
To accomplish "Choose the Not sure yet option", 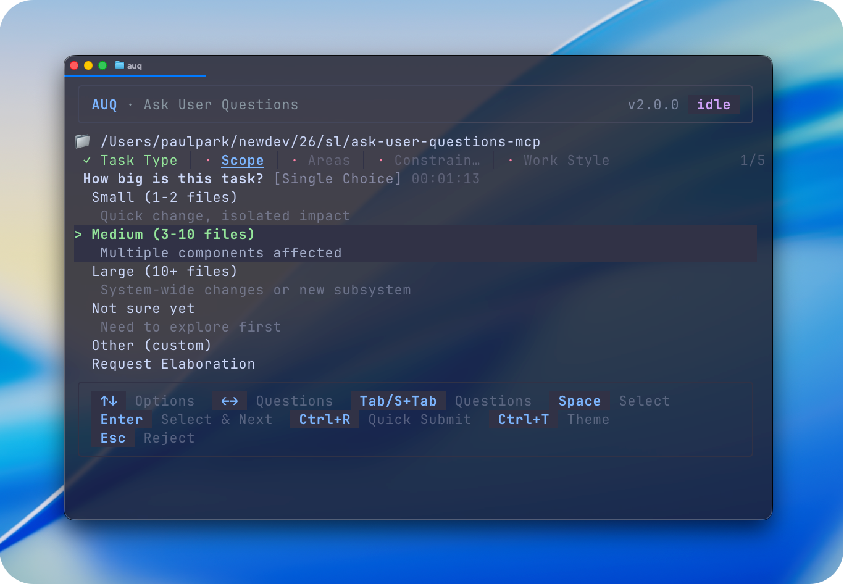I will (x=143, y=309).
